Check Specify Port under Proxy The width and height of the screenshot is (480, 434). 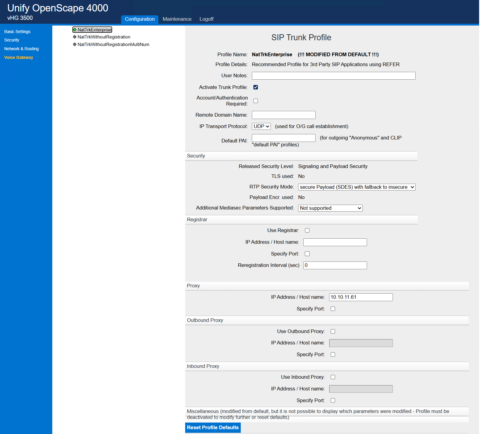pos(333,309)
